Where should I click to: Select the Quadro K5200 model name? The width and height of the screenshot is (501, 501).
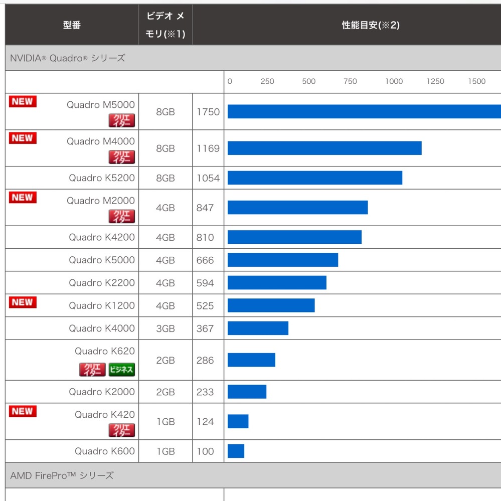102,178
